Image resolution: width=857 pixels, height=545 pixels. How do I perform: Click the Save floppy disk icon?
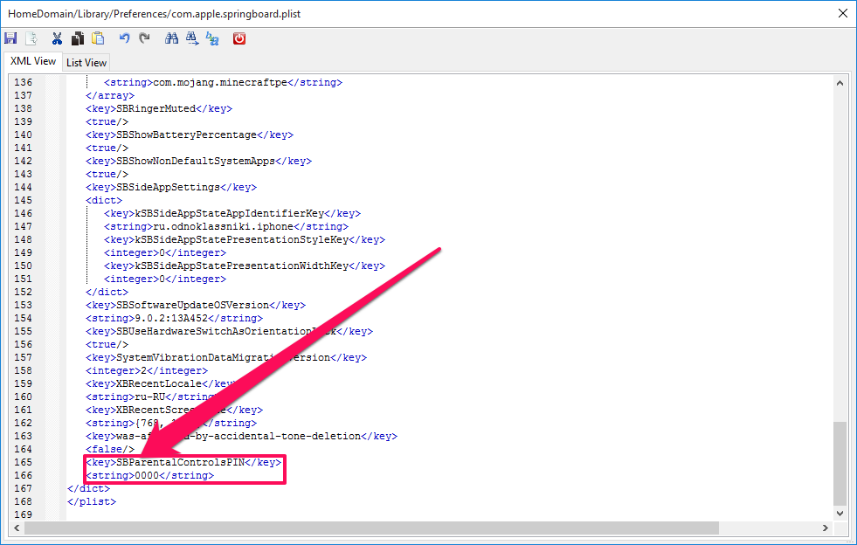(x=10, y=38)
